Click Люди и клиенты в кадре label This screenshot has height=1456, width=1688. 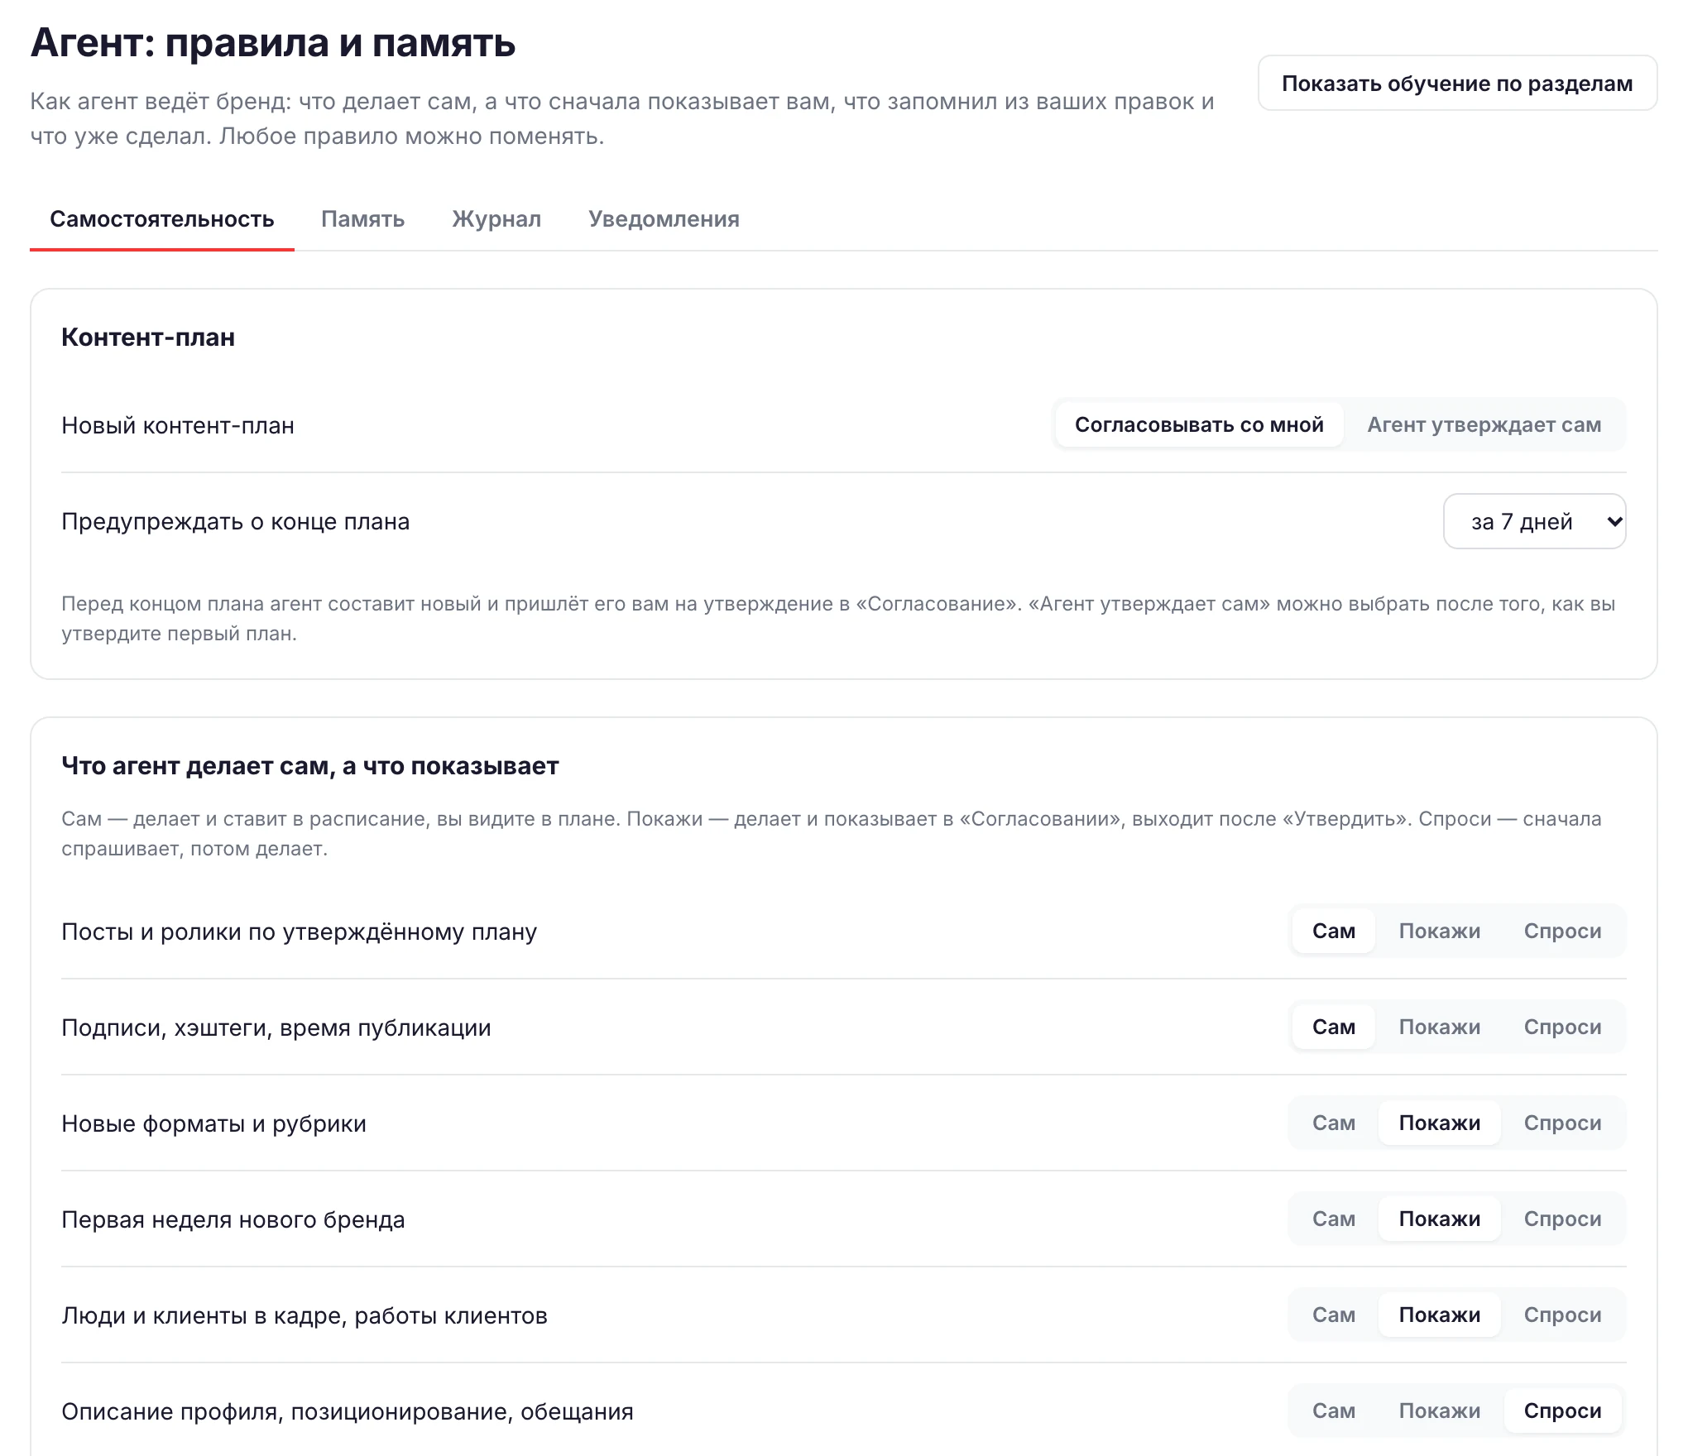[305, 1315]
